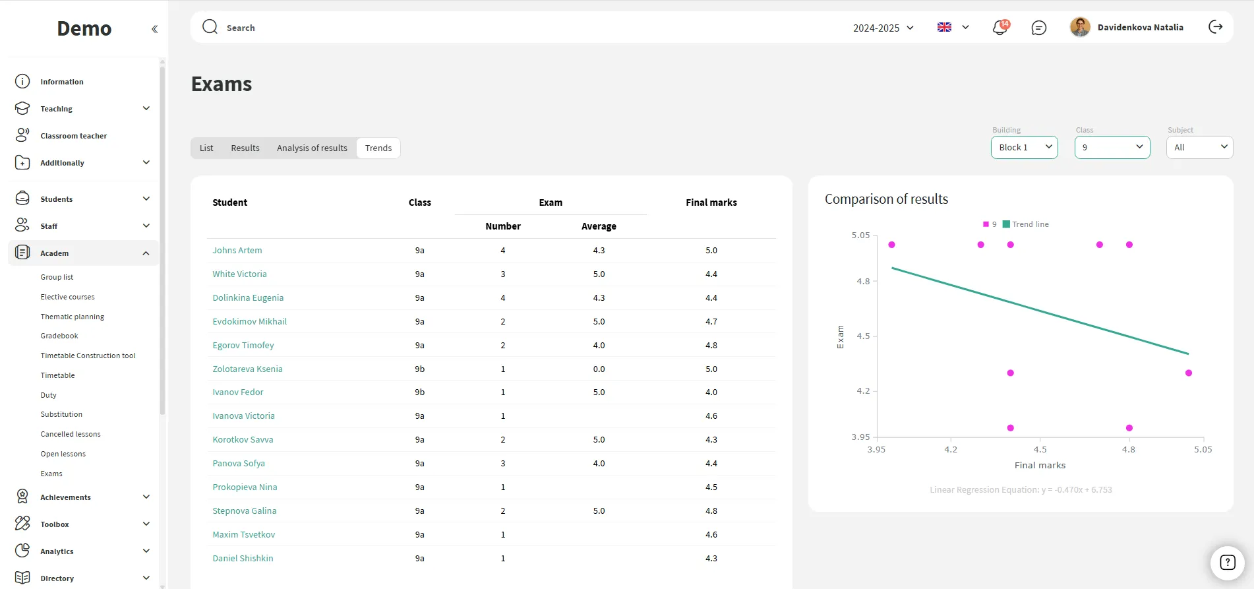
Task: Click the Classroom teacher icon
Action: 22,136
